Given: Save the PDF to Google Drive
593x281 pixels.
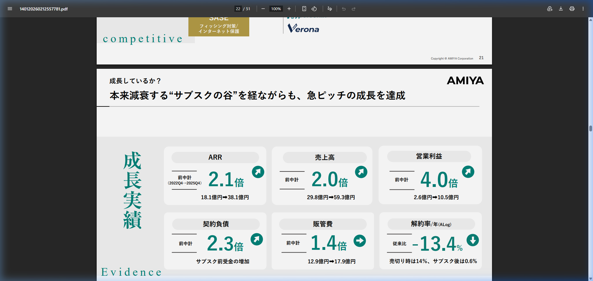Looking at the screenshot, I should pyautogui.click(x=550, y=9).
